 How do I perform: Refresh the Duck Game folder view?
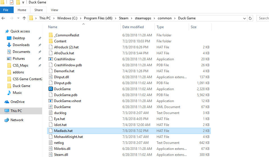coord(250,18)
